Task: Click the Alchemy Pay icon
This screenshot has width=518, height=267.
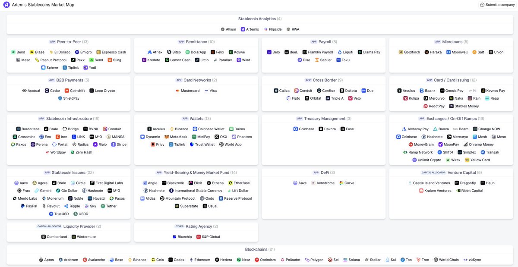Action: pyautogui.click(x=404, y=129)
